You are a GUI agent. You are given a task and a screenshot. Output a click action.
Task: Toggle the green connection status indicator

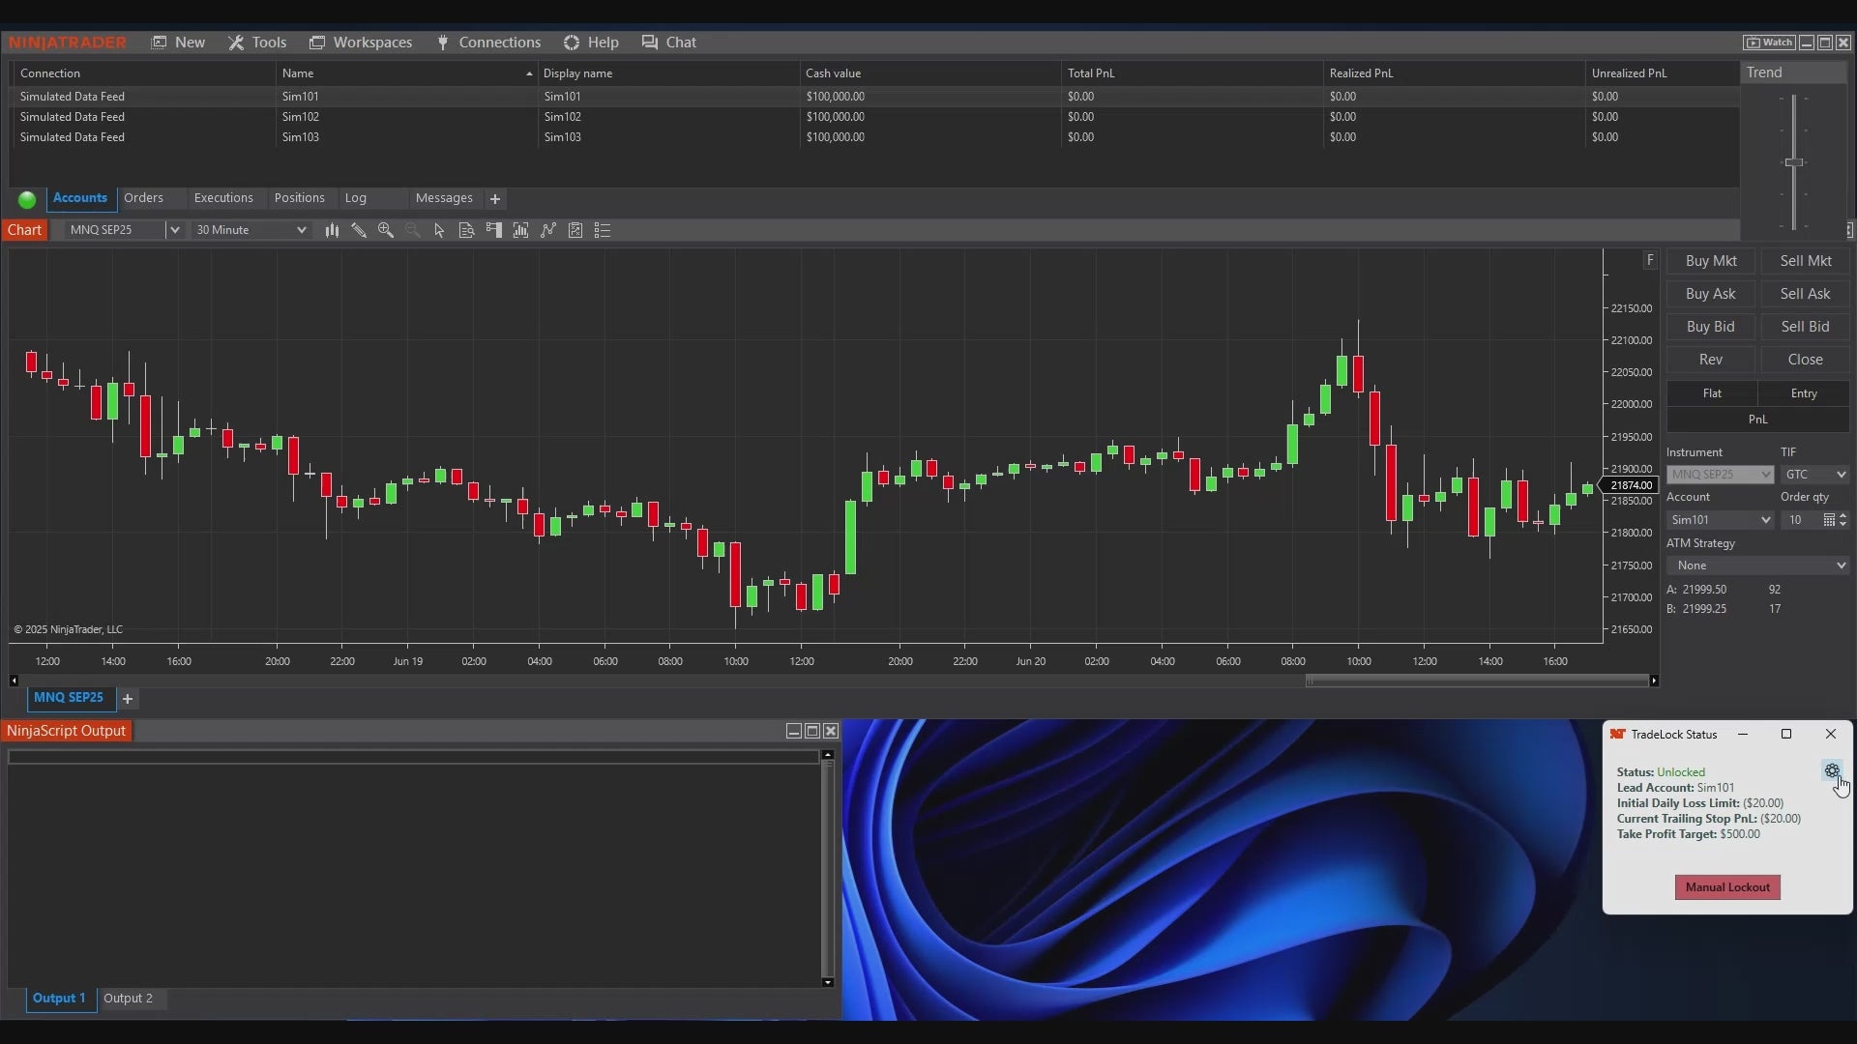(27, 199)
